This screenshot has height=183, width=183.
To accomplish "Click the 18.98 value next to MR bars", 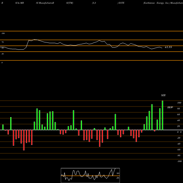I will [170, 107].
